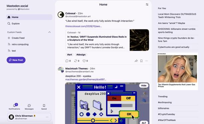The width and height of the screenshot is (204, 124).
Task: Click the Mastodon.social site title
Action: 17,6
